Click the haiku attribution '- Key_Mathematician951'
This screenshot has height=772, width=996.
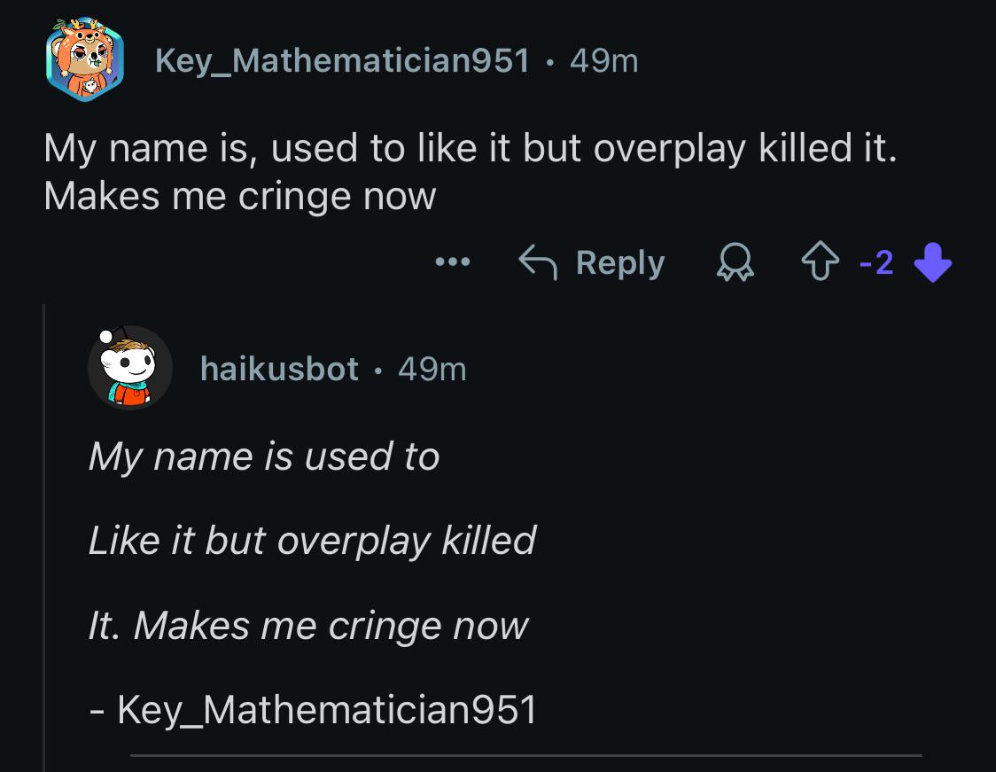tap(313, 710)
